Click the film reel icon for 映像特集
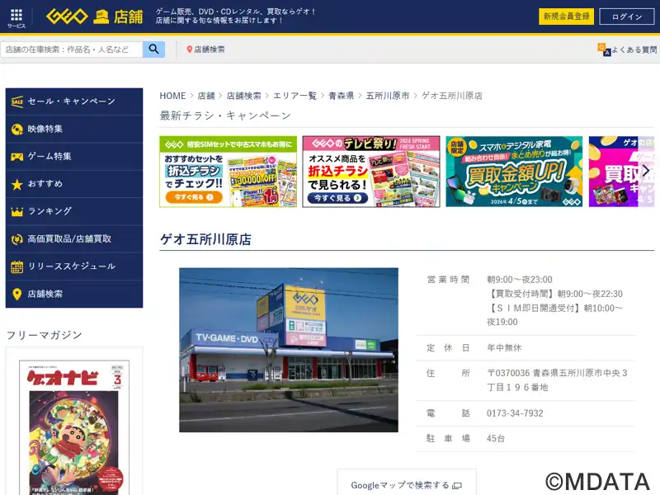 tap(16, 130)
